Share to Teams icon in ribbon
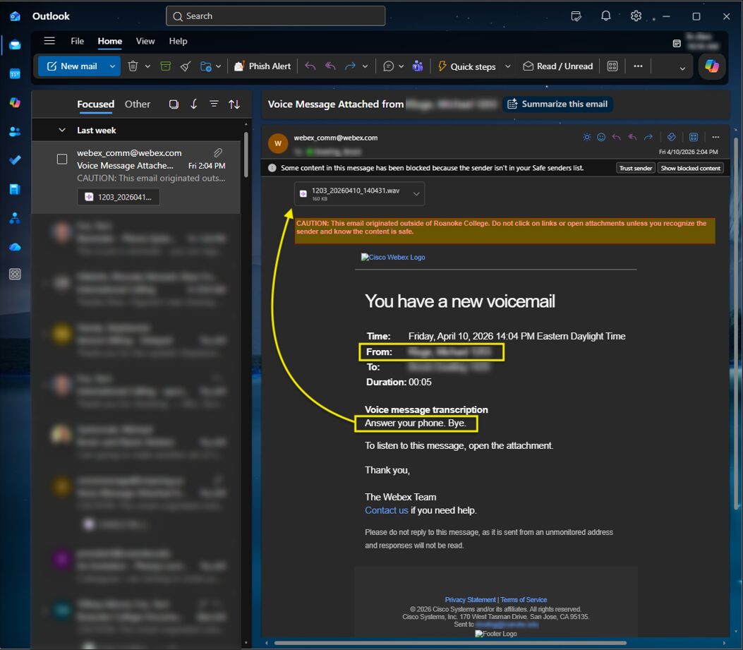This screenshot has height=650, width=743. (418, 66)
